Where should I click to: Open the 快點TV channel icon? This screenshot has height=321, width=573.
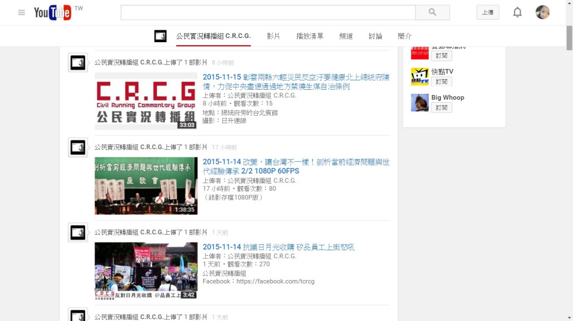420,77
